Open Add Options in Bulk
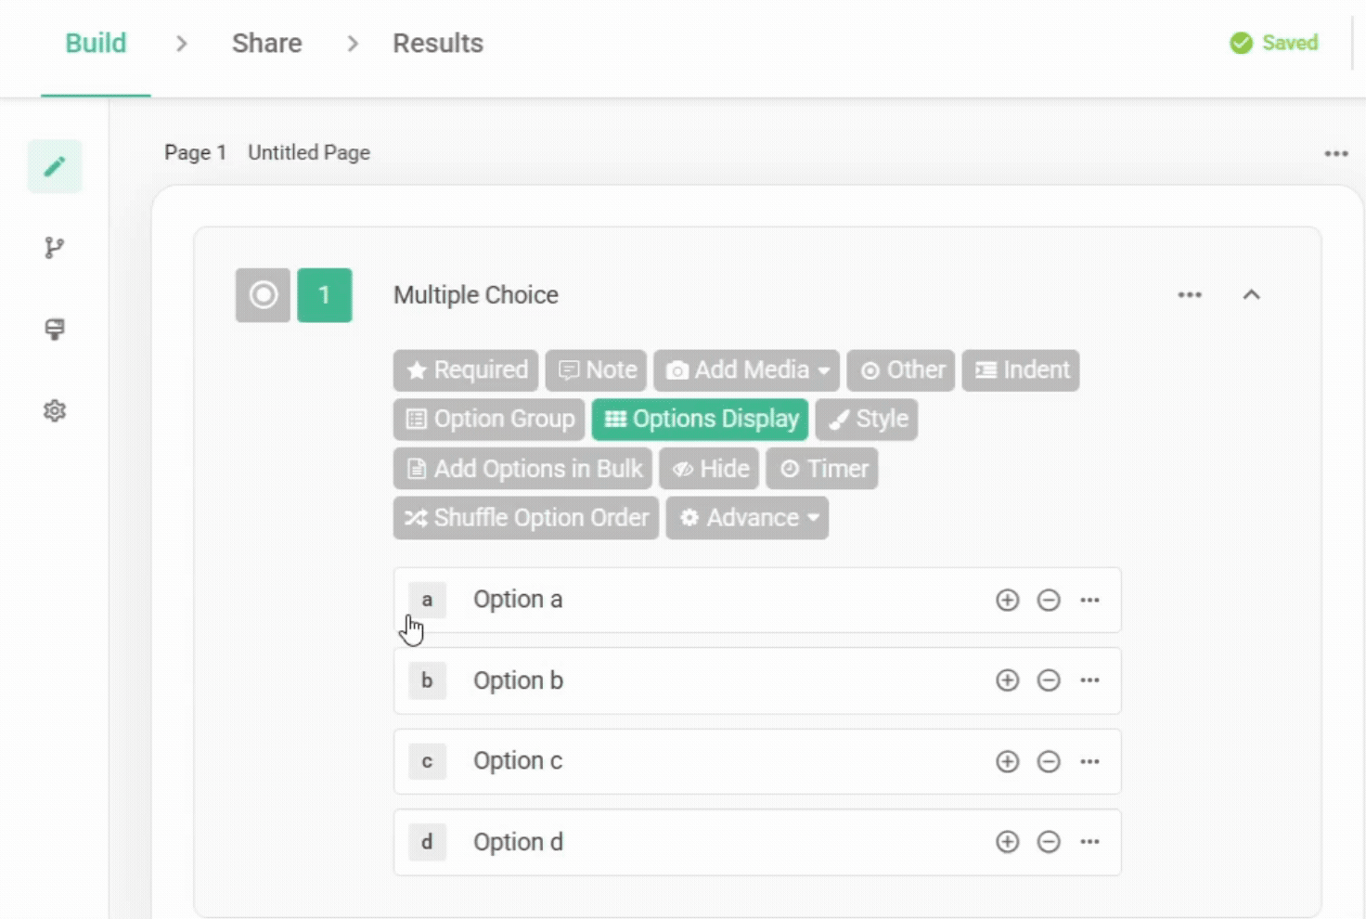The height and width of the screenshot is (919, 1366). tap(522, 468)
